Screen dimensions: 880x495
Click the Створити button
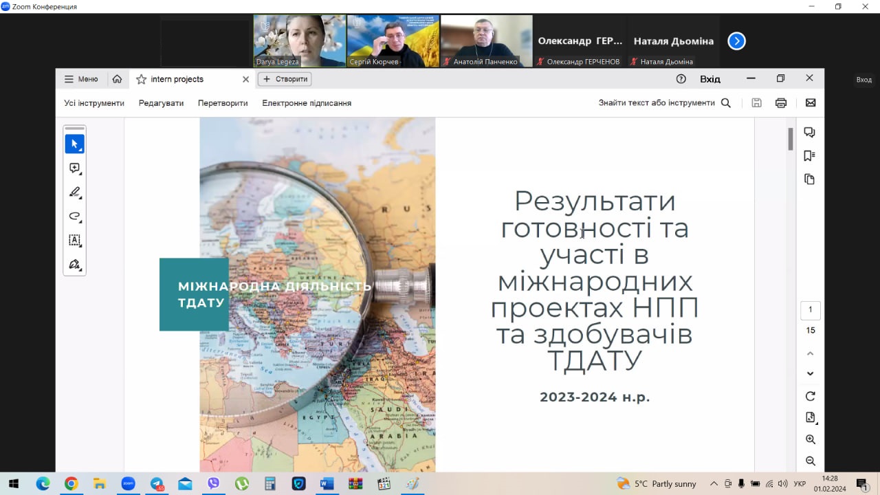[x=285, y=79]
